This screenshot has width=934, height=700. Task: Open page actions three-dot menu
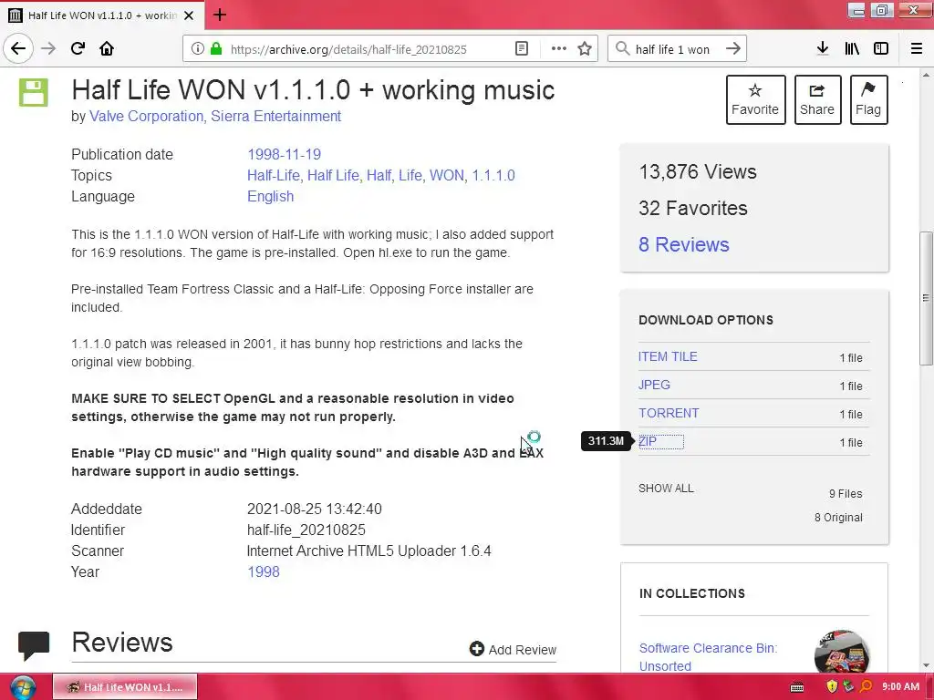click(x=559, y=49)
